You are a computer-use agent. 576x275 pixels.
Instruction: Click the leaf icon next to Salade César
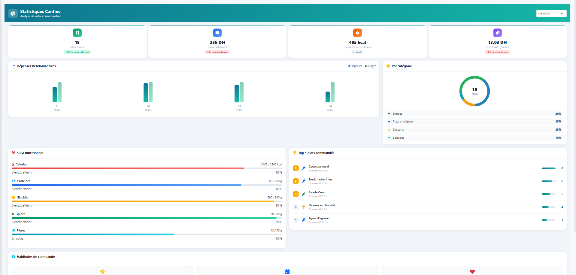tap(304, 194)
